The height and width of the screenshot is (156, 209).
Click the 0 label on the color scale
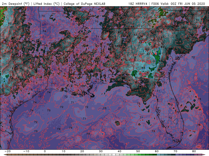45,151
